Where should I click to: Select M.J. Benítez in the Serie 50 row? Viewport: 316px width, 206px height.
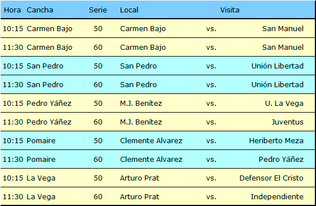tap(141, 104)
